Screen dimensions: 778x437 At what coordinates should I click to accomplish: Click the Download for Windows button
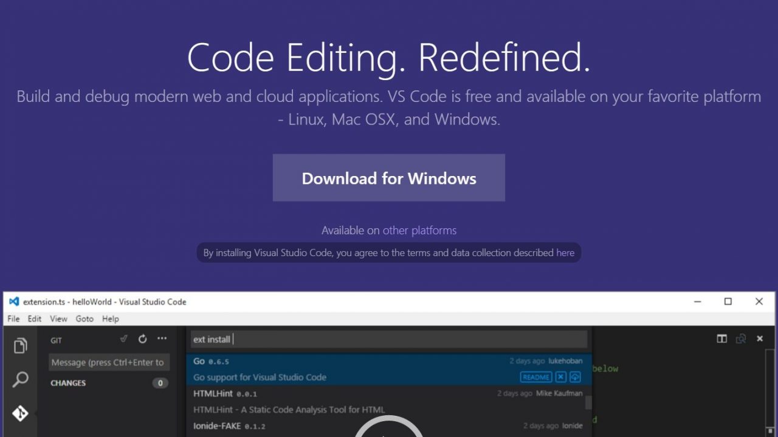pyautogui.click(x=389, y=178)
